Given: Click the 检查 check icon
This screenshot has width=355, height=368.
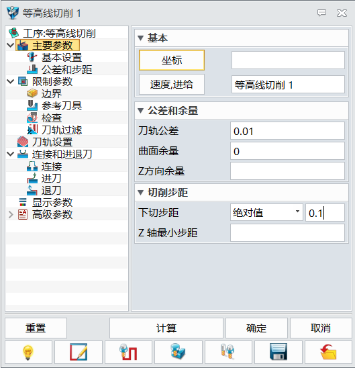Looking at the screenshot, I should tap(32, 118).
